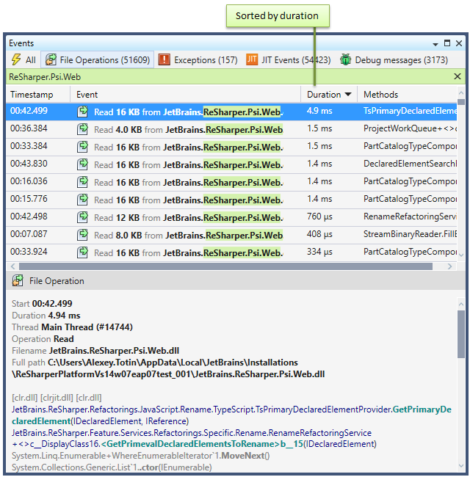
Task: Click events list horizontal scroll right arrow
Action: tap(450, 266)
